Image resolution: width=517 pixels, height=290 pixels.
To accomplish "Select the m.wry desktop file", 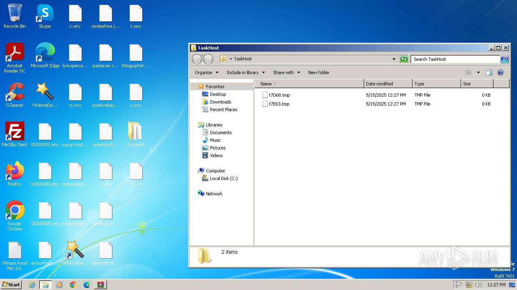I will click(x=75, y=95).
